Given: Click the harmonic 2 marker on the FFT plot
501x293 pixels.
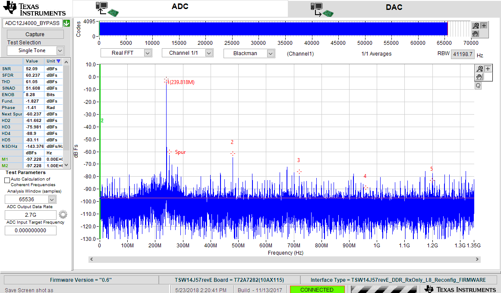Looking at the screenshot, I should tap(233, 153).
